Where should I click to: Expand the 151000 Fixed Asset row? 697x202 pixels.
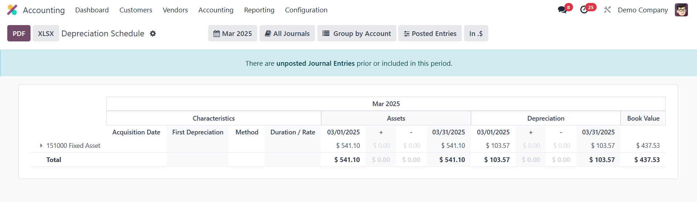click(41, 146)
